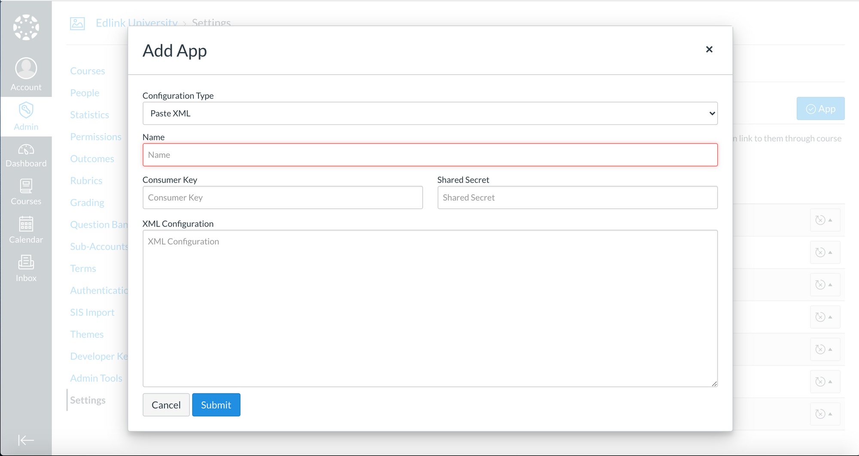Select Settings in the account sub-navigation
The image size is (859, 456).
(88, 400)
